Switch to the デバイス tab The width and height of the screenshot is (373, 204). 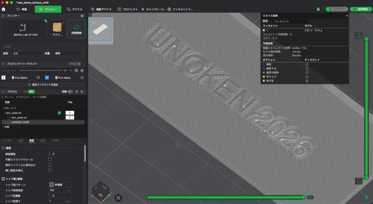pyautogui.click(x=75, y=9)
